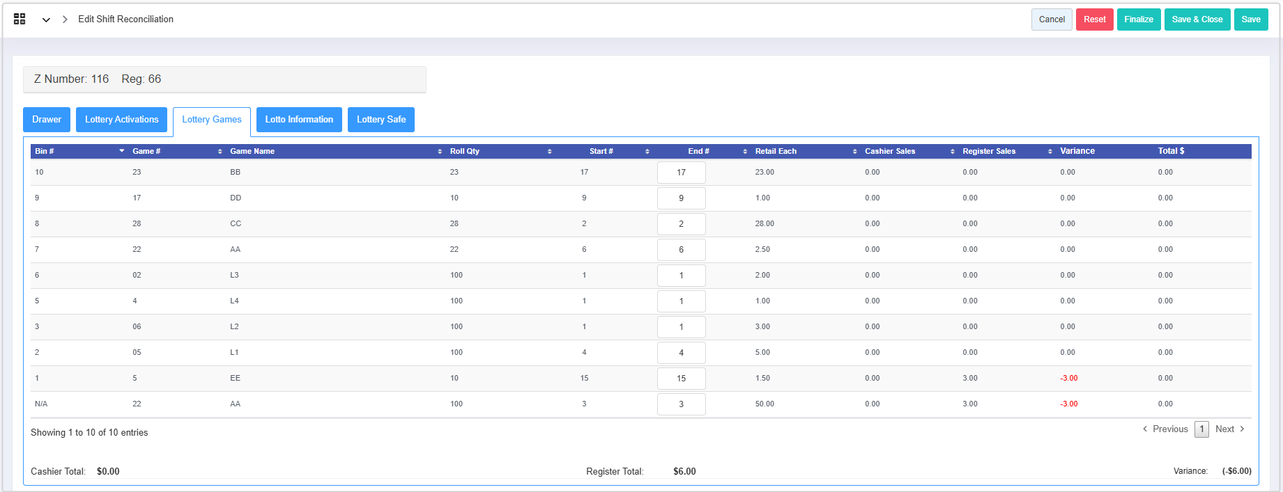Open the Lottery Activations tab
1283x492 pixels.
121,120
